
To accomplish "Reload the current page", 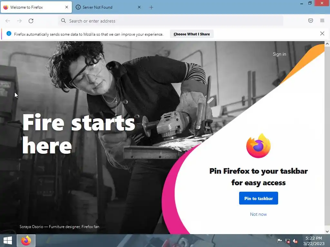I will point(31,21).
